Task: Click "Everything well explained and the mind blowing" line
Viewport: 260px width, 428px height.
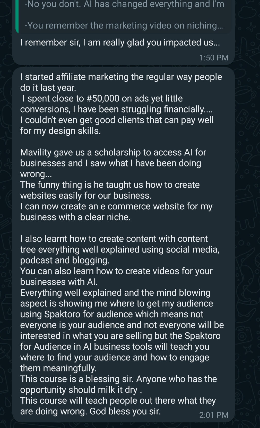Action: [115, 293]
